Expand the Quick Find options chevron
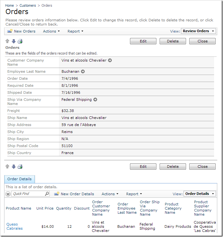 click(8, 194)
